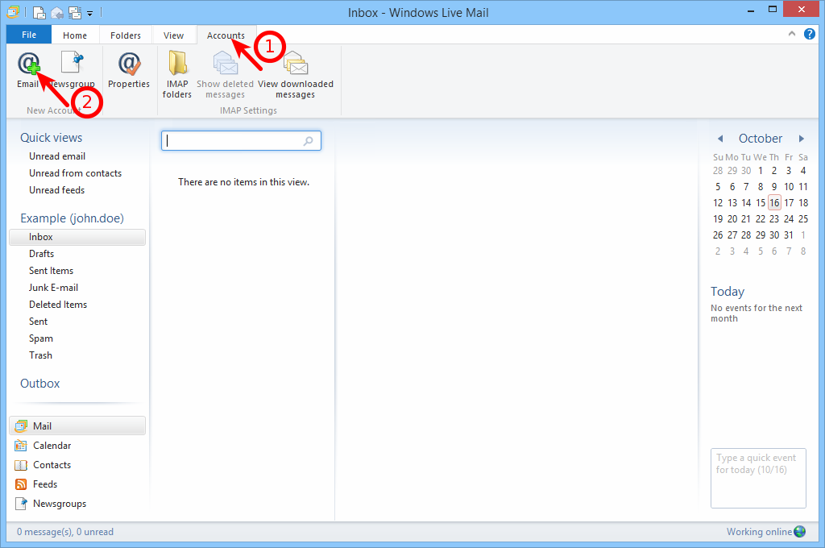Click the New item quick access icon
This screenshot has width=825, height=548.
39,12
